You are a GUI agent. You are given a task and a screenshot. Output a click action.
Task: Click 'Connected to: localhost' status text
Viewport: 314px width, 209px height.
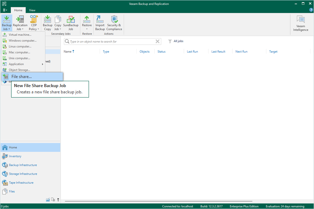pos(178,207)
